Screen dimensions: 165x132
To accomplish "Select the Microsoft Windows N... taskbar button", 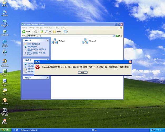I will 30,130.
